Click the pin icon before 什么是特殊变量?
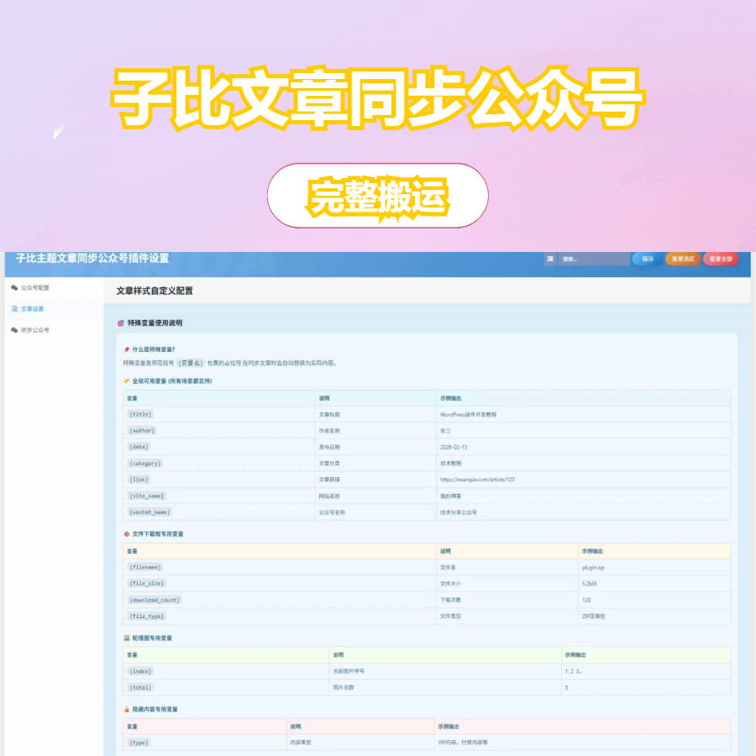 point(126,349)
